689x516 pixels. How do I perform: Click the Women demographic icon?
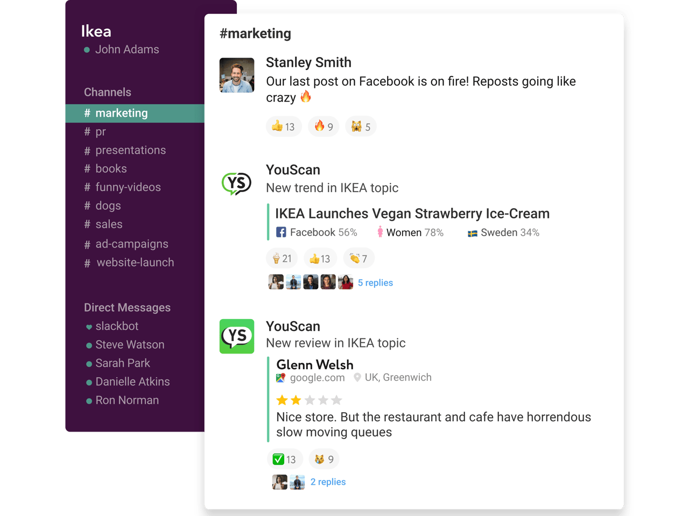pyautogui.click(x=382, y=232)
